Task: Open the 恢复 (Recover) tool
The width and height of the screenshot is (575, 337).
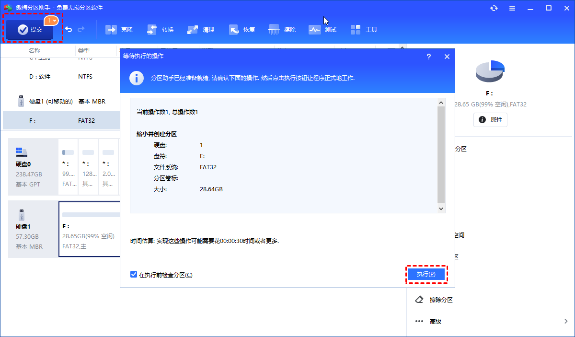Action: tap(242, 30)
